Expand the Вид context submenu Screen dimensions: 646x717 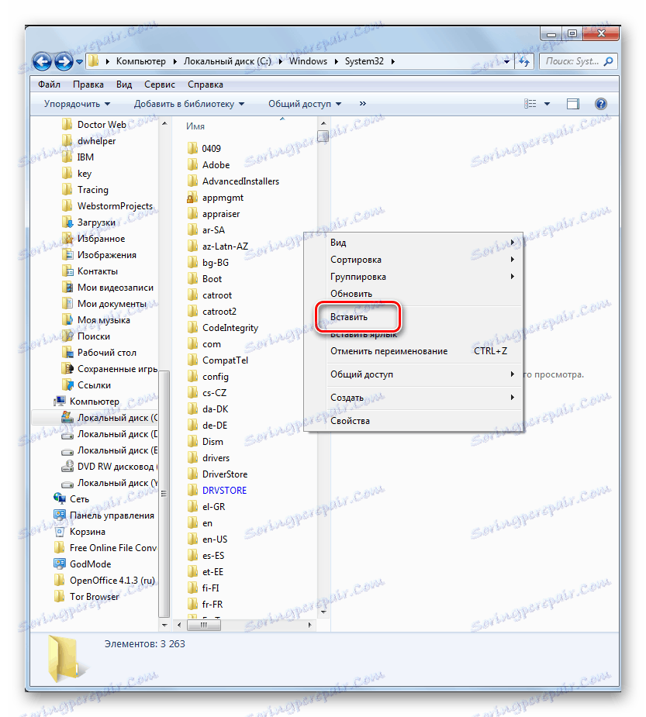click(x=424, y=243)
